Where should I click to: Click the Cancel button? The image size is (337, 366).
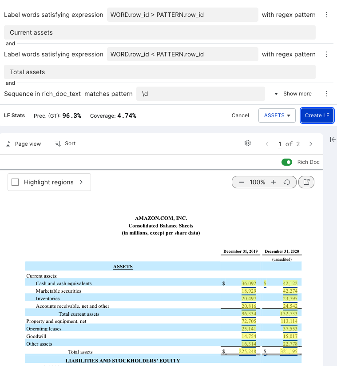(x=240, y=115)
